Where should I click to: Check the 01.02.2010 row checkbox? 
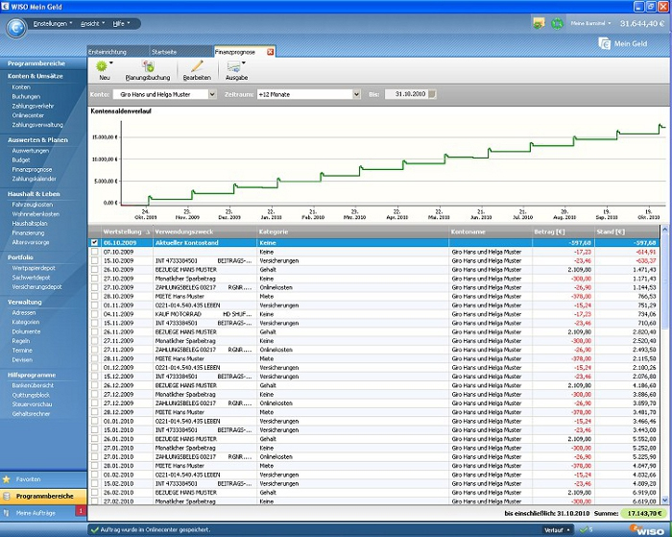pyautogui.click(x=94, y=475)
